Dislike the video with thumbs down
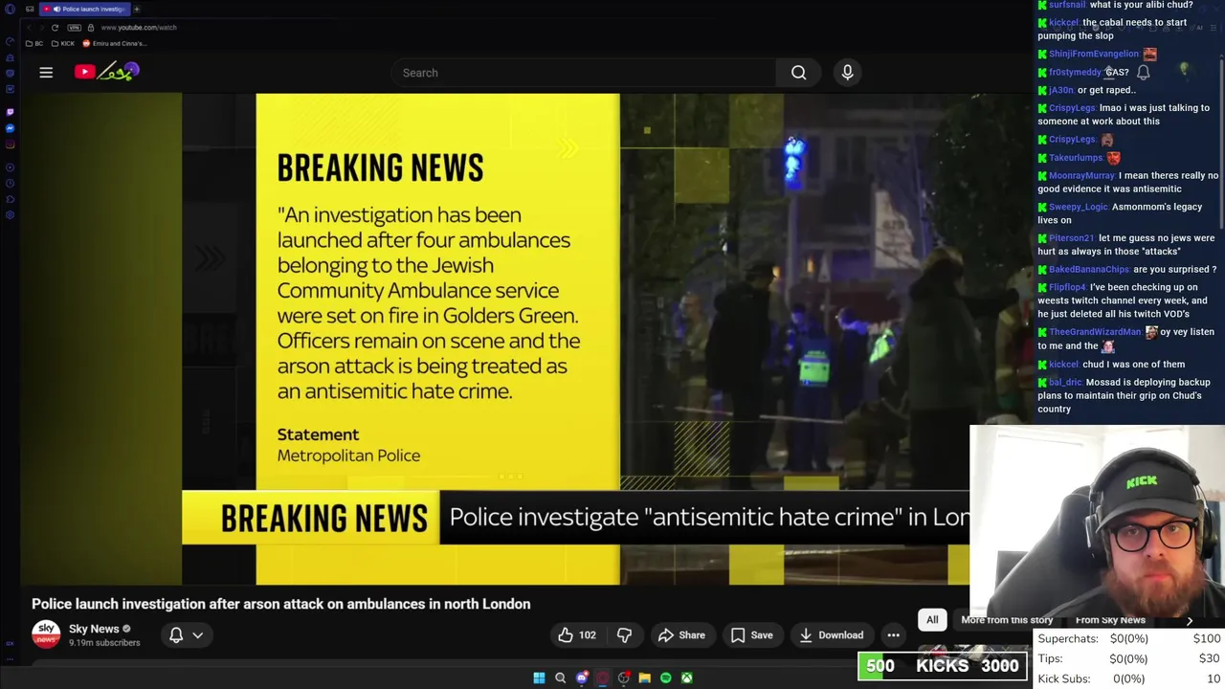 pyautogui.click(x=624, y=634)
